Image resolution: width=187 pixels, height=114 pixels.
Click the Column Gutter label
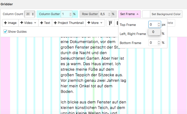pyautogui.click(x=49, y=14)
